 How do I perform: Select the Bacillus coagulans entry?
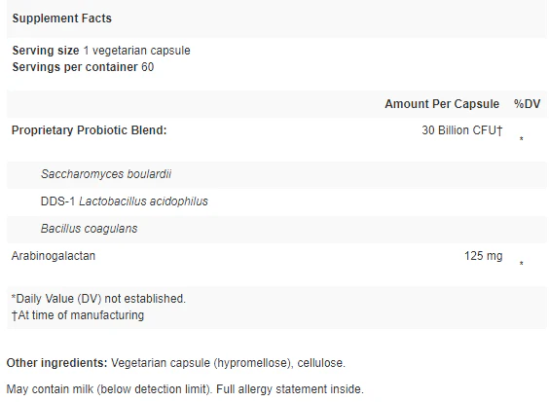[89, 229]
